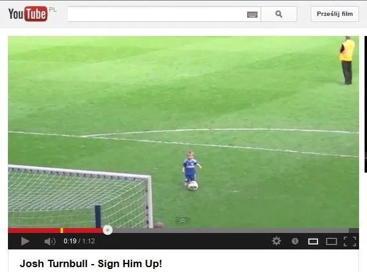Focus the YouTube search text field
367x272 pixels.
(157, 14)
